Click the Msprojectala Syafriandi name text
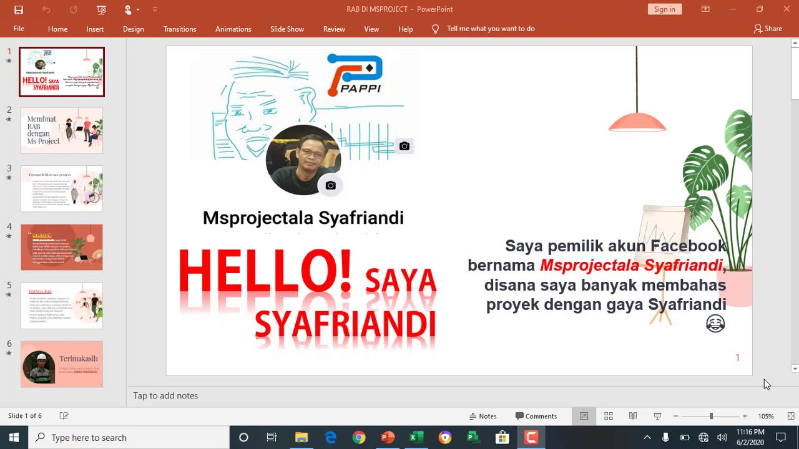The image size is (799, 449). (303, 218)
